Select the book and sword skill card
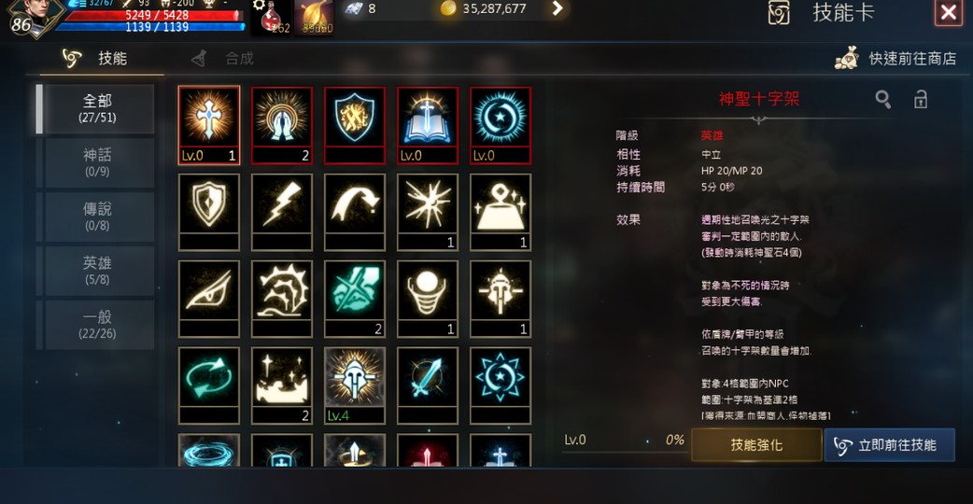Viewport: 973px width, 504px height. point(428,125)
